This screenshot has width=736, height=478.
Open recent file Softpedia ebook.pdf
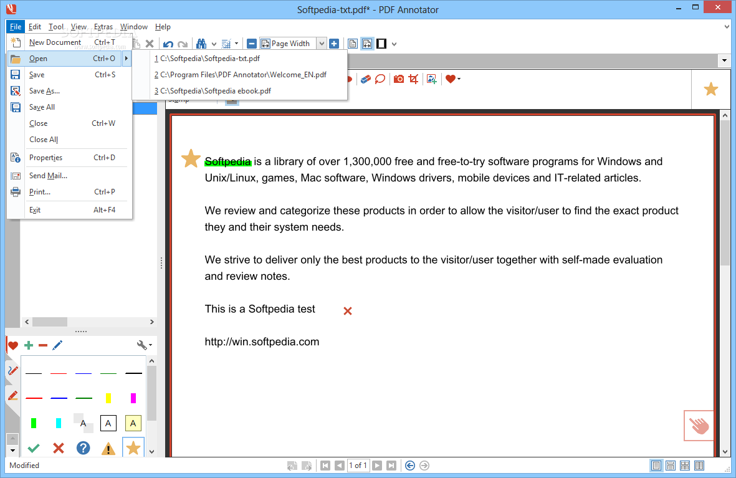coord(241,90)
